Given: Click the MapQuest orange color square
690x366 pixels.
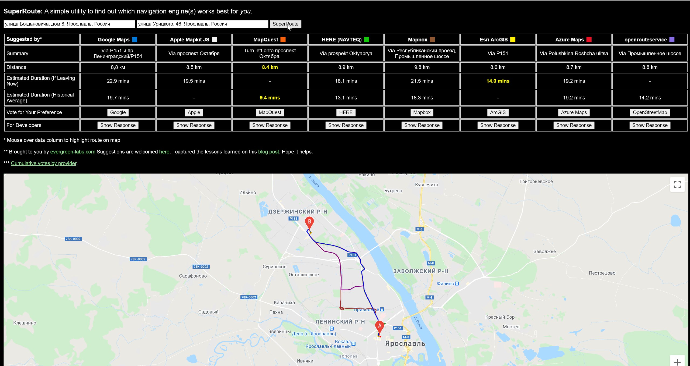Looking at the screenshot, I should pyautogui.click(x=283, y=40).
